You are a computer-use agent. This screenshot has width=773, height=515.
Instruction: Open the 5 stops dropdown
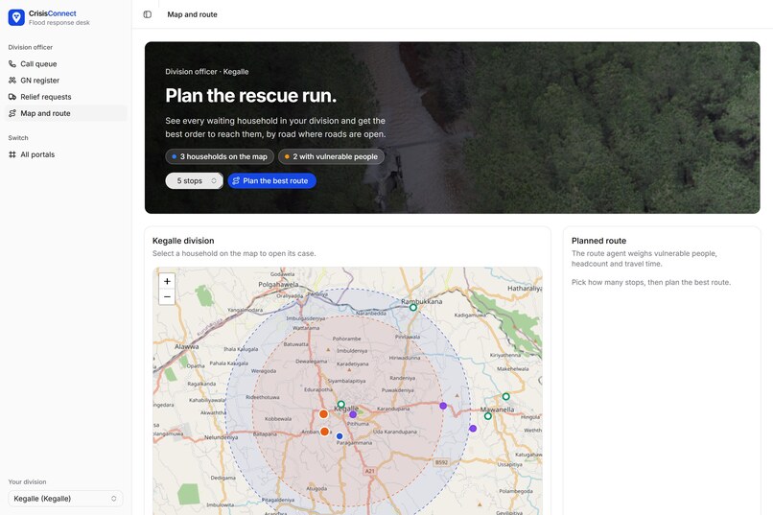coord(195,181)
